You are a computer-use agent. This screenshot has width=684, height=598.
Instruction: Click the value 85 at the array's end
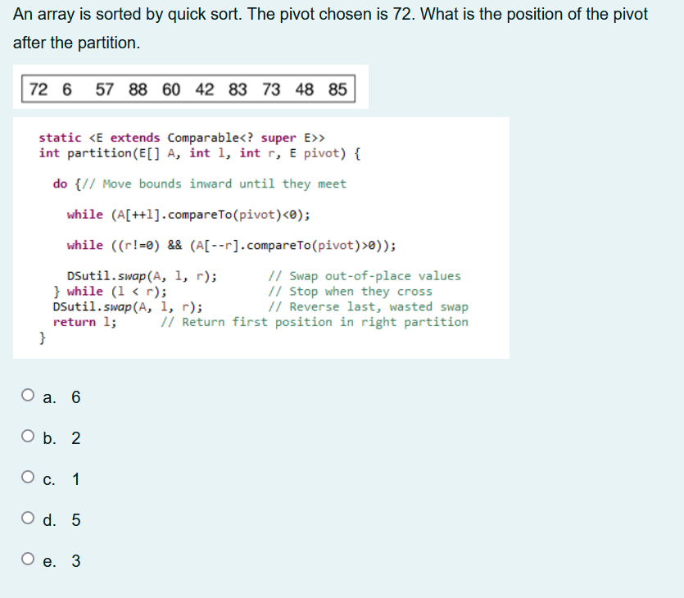coord(337,89)
